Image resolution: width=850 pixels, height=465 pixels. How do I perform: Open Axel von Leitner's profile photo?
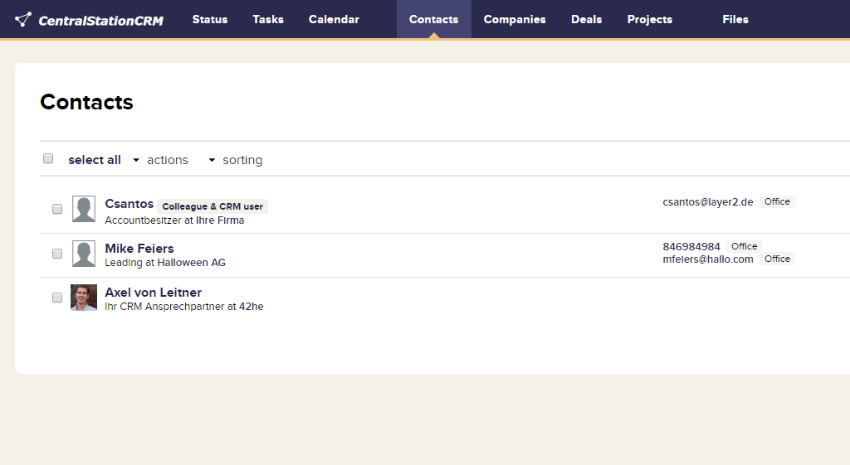84,298
